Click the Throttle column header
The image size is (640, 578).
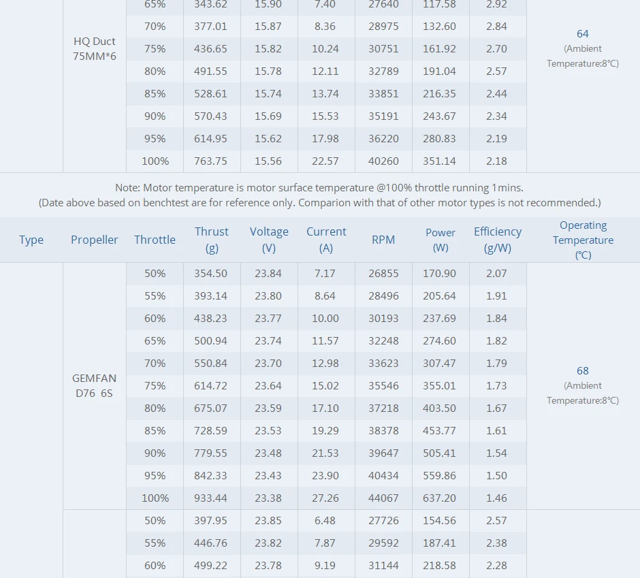coord(155,240)
